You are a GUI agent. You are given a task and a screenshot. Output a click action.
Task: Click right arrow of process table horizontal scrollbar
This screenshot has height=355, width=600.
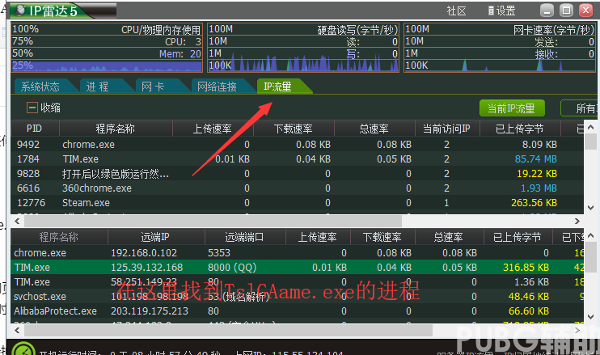click(577, 221)
